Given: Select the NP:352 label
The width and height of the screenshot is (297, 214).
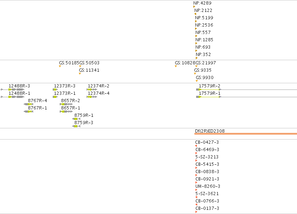Looking at the screenshot, I should tap(203, 55).
